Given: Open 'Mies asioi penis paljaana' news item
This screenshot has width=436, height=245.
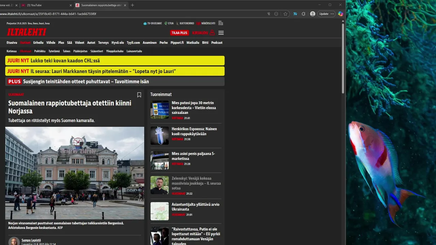Looking at the screenshot, I should pyautogui.click(x=193, y=156).
